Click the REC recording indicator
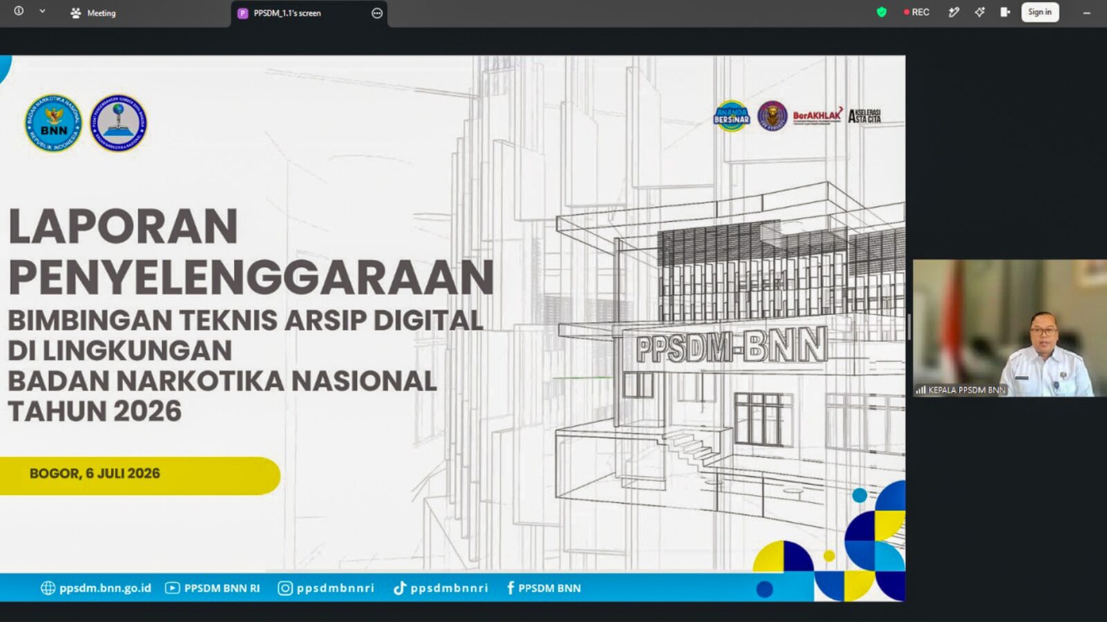 [x=917, y=12]
